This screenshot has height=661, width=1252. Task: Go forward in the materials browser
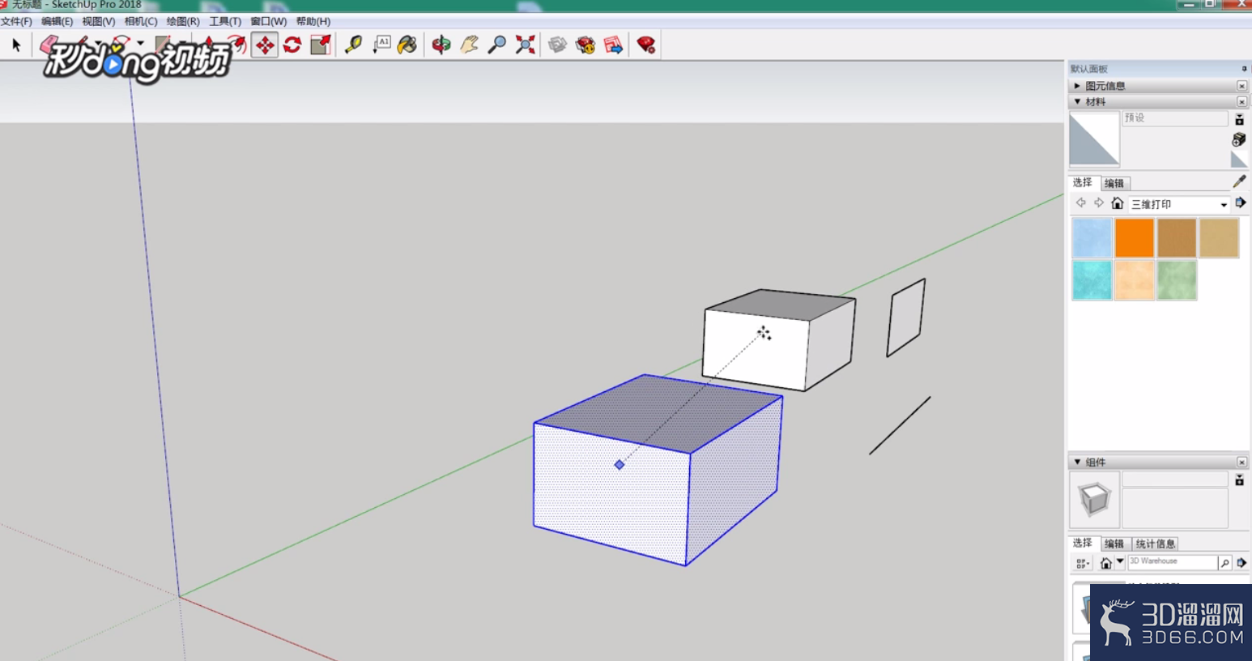point(1098,203)
